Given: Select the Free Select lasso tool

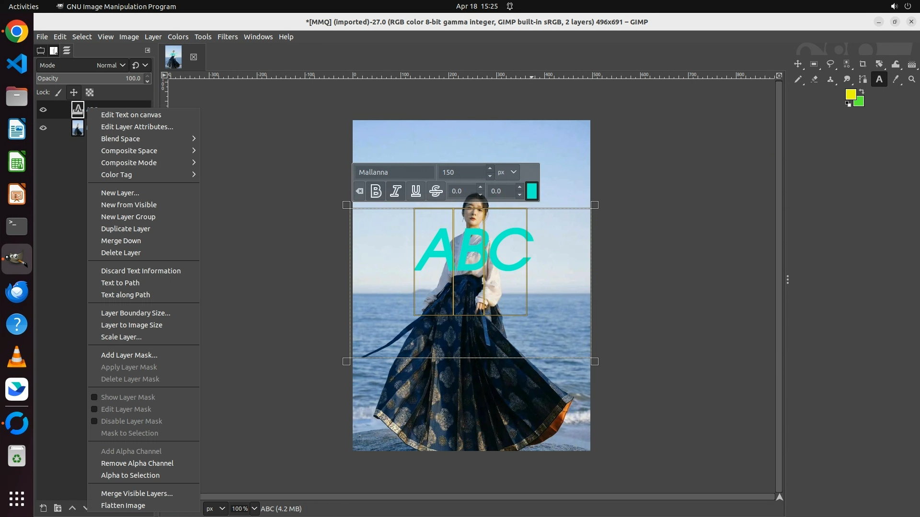Looking at the screenshot, I should click(x=830, y=64).
